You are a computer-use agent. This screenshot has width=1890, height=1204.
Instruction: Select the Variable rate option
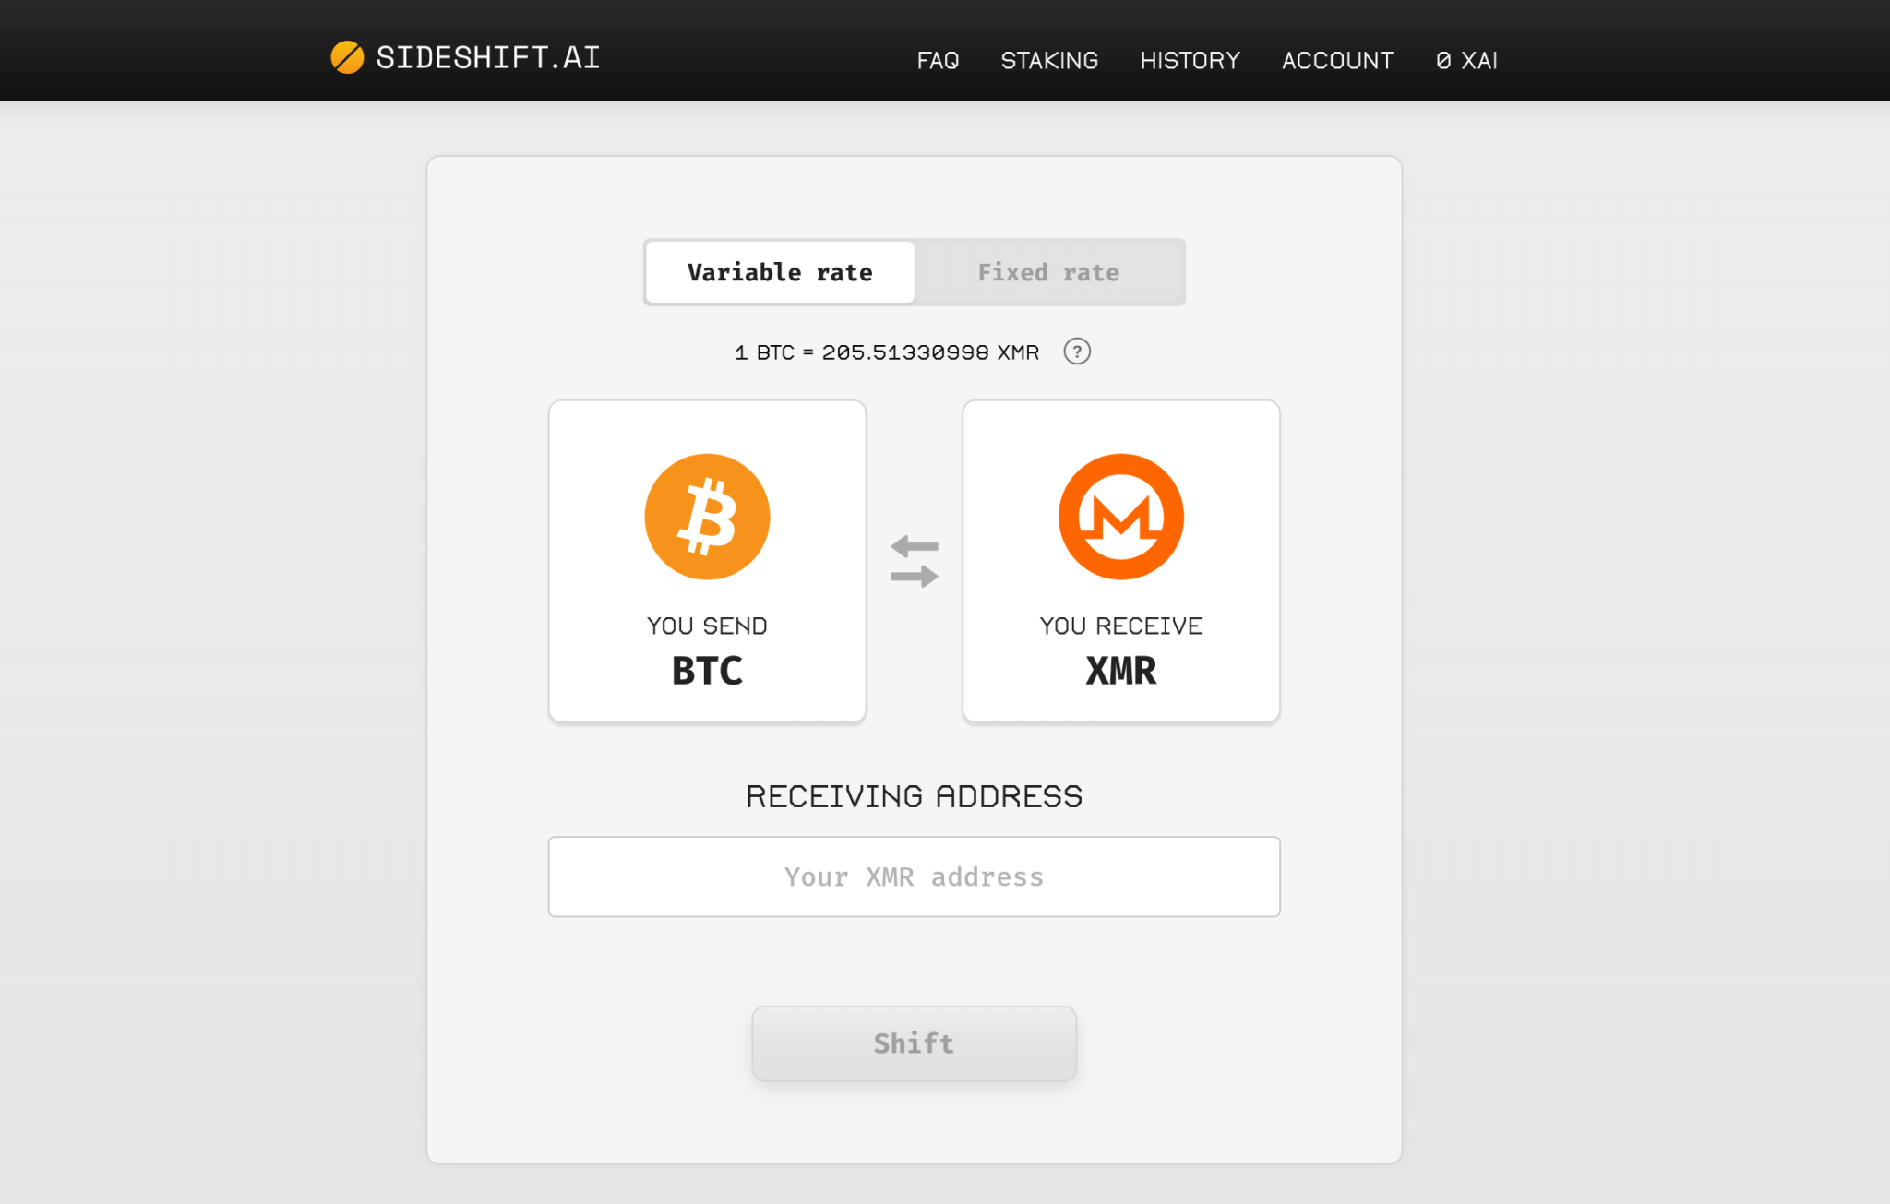(780, 272)
